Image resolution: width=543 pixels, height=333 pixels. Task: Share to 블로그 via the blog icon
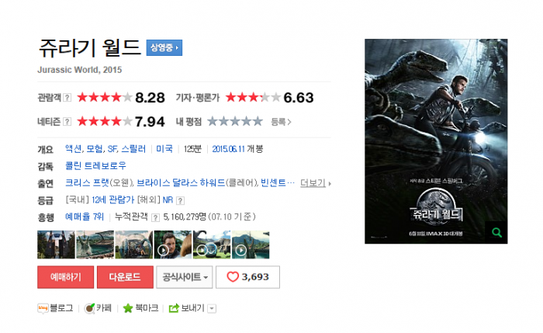43,308
